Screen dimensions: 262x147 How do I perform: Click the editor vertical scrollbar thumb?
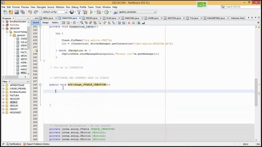256,92
